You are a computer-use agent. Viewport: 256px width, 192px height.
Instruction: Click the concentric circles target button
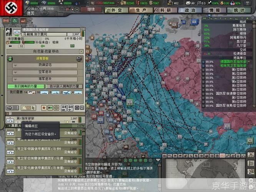[x=57, y=108]
